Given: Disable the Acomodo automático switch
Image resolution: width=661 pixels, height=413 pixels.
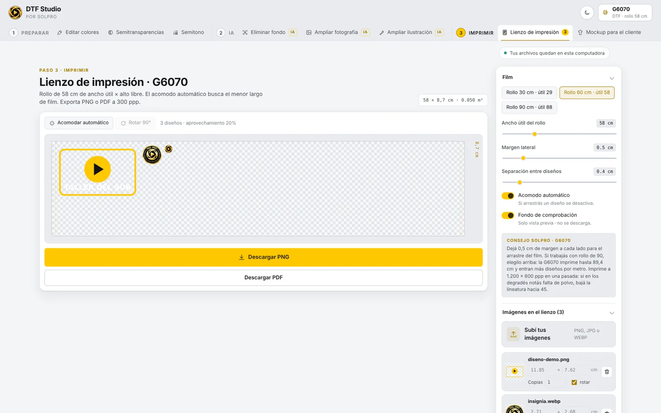Looking at the screenshot, I should (508, 196).
